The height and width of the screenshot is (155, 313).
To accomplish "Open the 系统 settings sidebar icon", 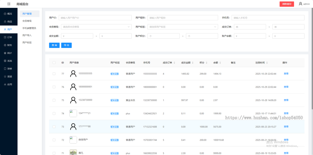I will (8, 61).
